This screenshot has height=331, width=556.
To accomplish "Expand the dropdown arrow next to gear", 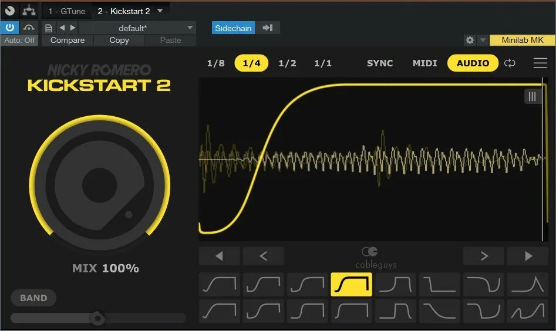I will click(483, 40).
